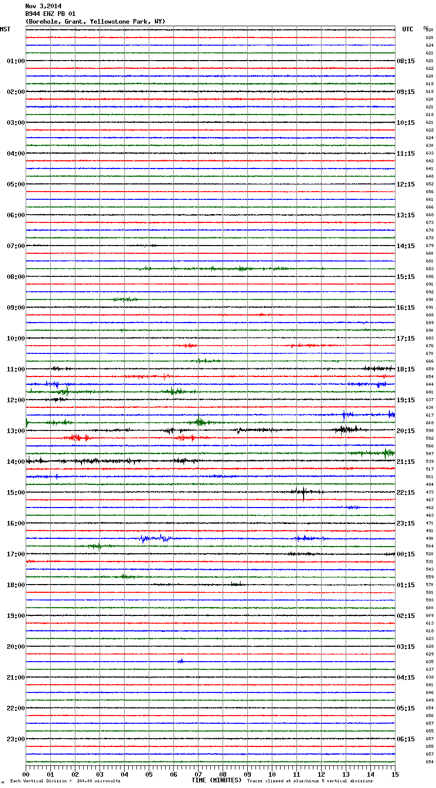Click the 12:15 UTC time label
Image resolution: width=436 pixels, height=788 pixels.
pos(406,184)
